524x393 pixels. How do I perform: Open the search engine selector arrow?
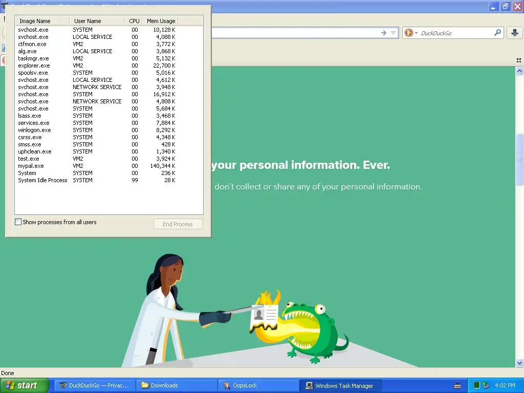[x=416, y=33]
